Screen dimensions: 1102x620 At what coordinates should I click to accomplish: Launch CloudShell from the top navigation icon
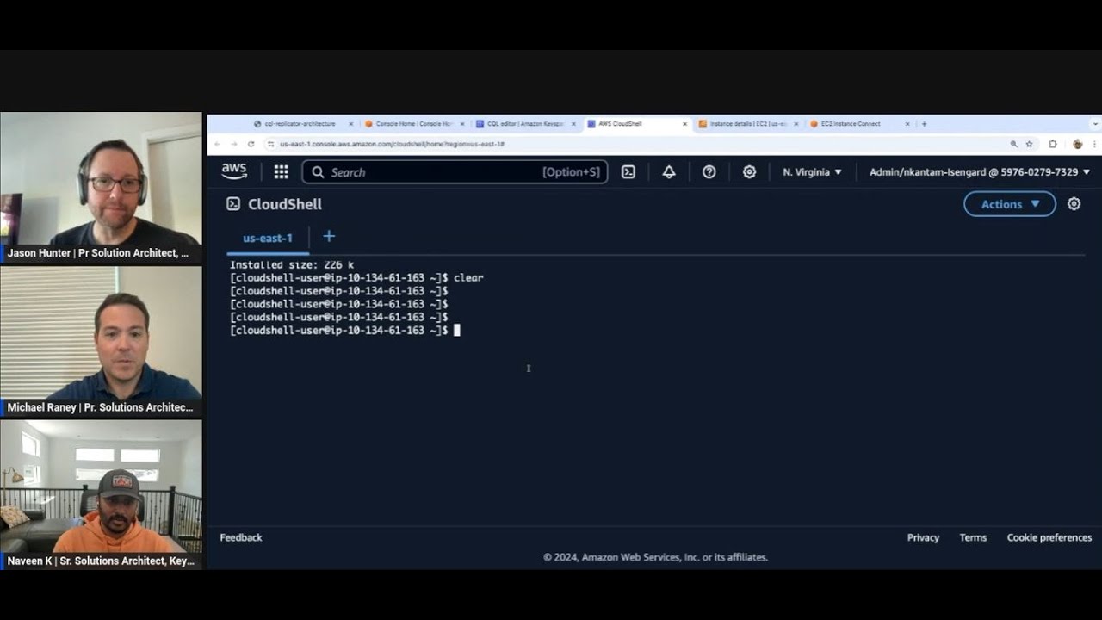[x=628, y=172]
